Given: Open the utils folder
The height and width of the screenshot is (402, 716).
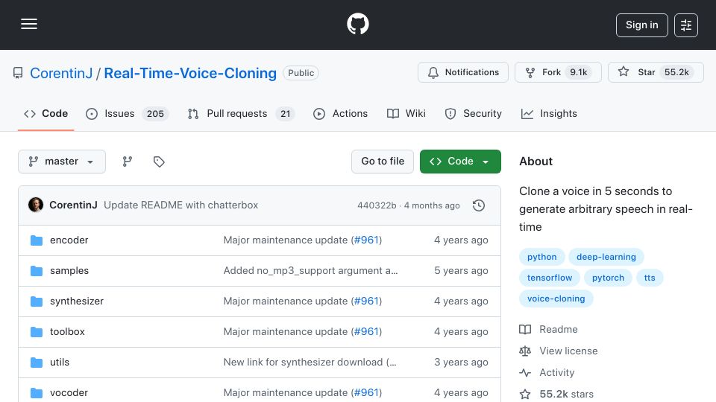Looking at the screenshot, I should click(60, 363).
